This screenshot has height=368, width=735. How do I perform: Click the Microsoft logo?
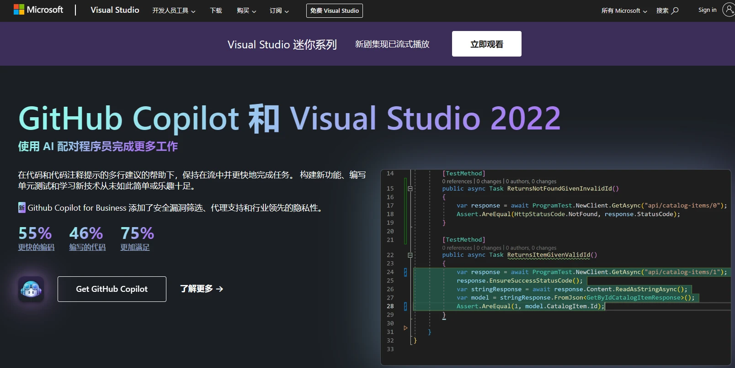click(38, 10)
